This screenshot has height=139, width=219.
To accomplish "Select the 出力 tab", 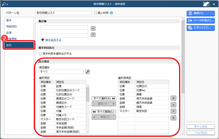I will coord(19,45).
